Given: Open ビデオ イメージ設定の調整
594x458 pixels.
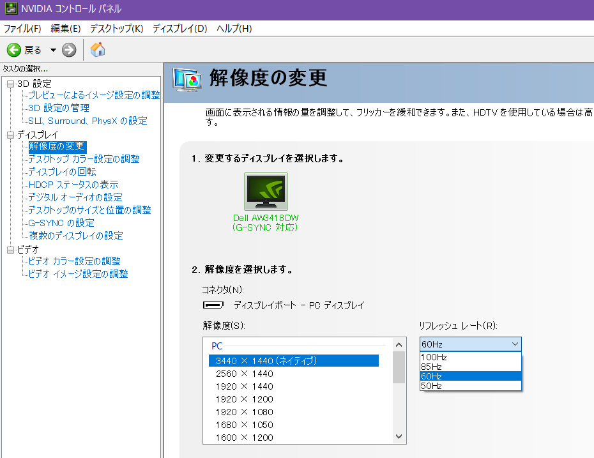Looking at the screenshot, I should pos(79,274).
